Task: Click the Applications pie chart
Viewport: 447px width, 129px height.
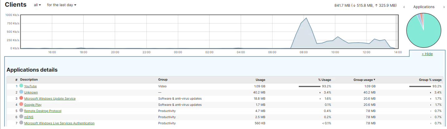Action: pos(424,30)
